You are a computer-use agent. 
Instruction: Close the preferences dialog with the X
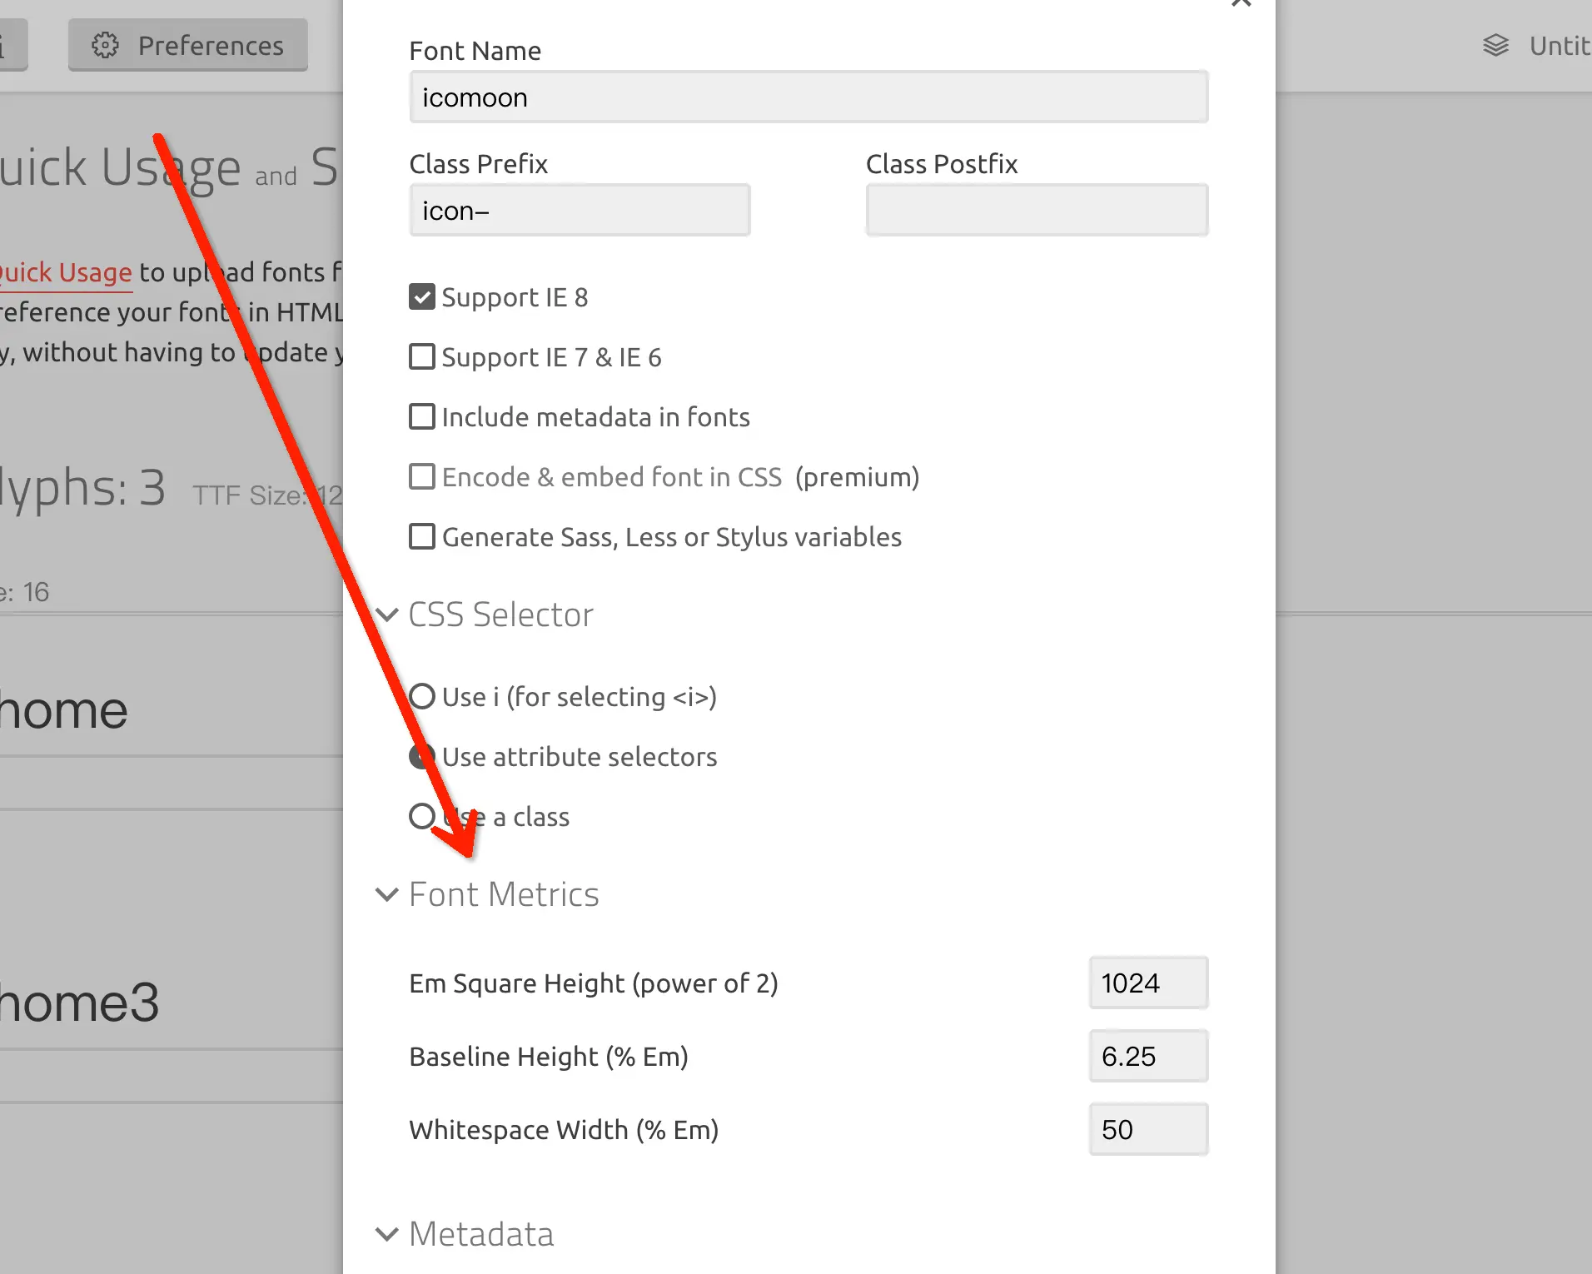point(1241,2)
